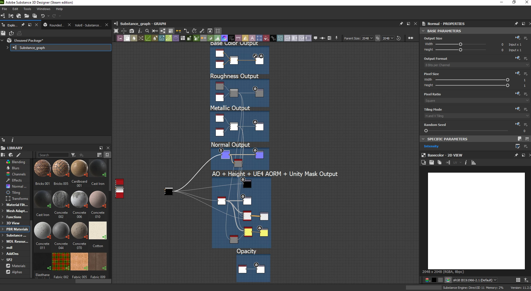Open the Materials folder under SP2
The image size is (531, 291).
click(x=18, y=266)
